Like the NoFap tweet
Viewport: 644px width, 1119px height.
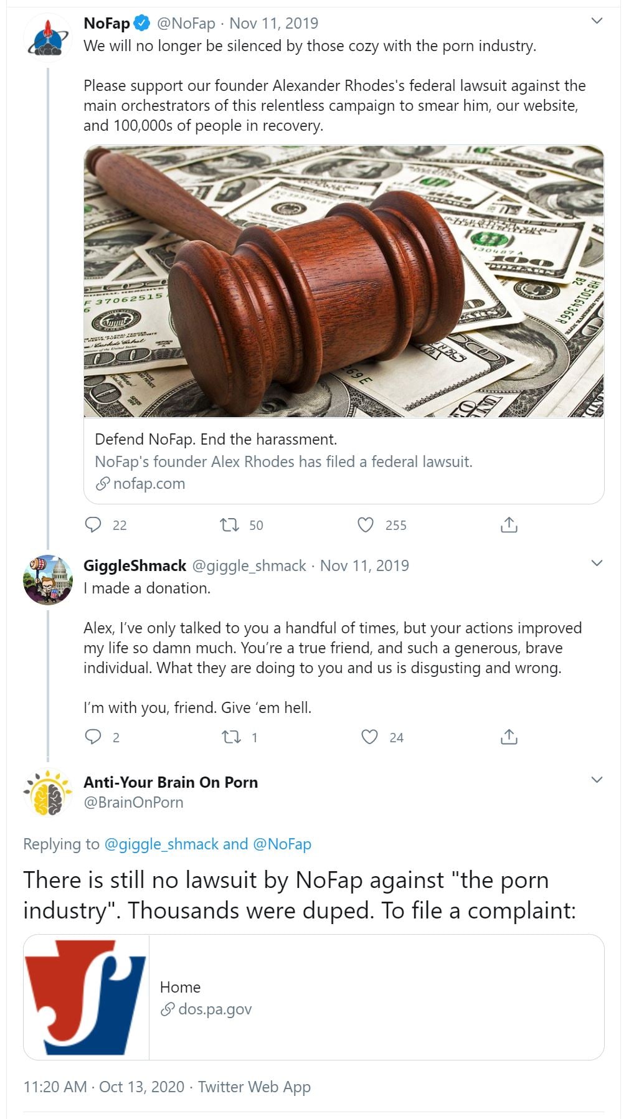click(x=366, y=525)
